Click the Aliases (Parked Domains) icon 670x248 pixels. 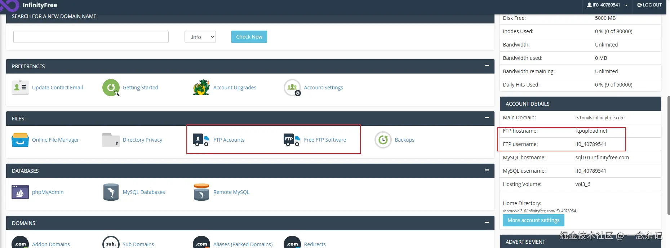[x=201, y=242]
